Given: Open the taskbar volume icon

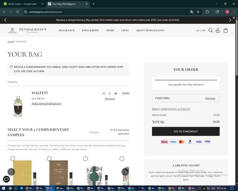Looking at the screenshot, I should [213, 188].
